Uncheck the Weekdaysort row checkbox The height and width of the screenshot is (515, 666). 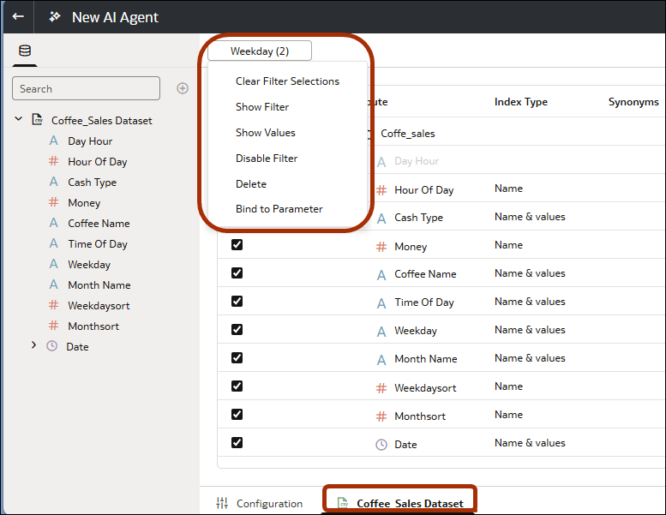pos(237,386)
